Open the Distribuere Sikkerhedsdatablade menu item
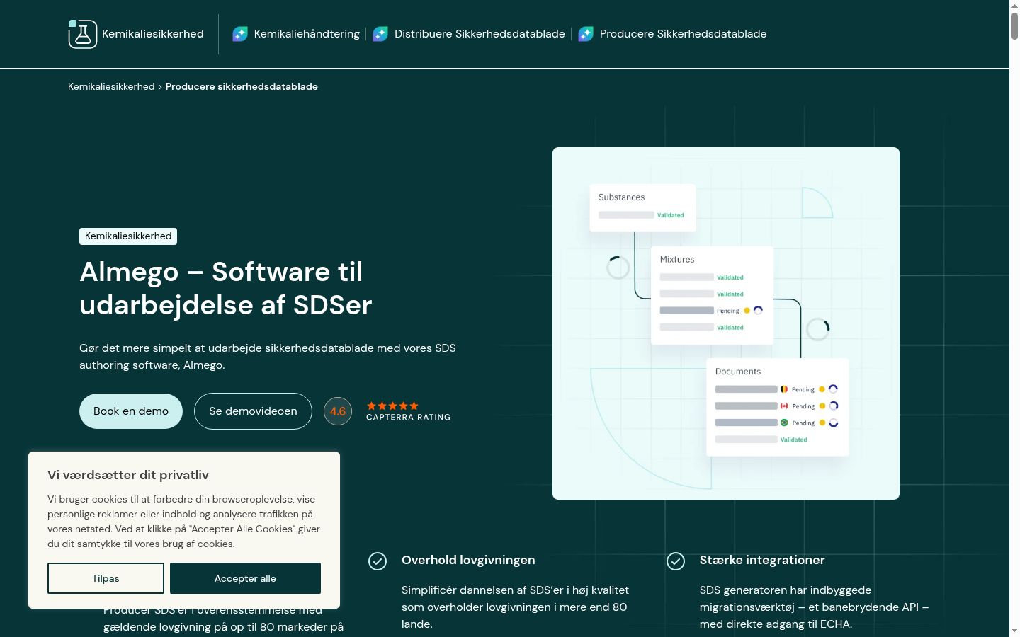Viewport: 1020px width, 637px height. click(480, 34)
